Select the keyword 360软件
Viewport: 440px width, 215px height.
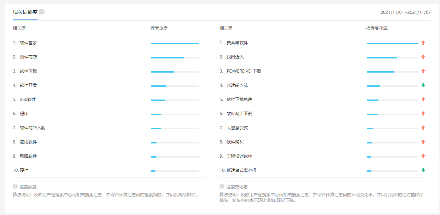[x=29, y=100]
